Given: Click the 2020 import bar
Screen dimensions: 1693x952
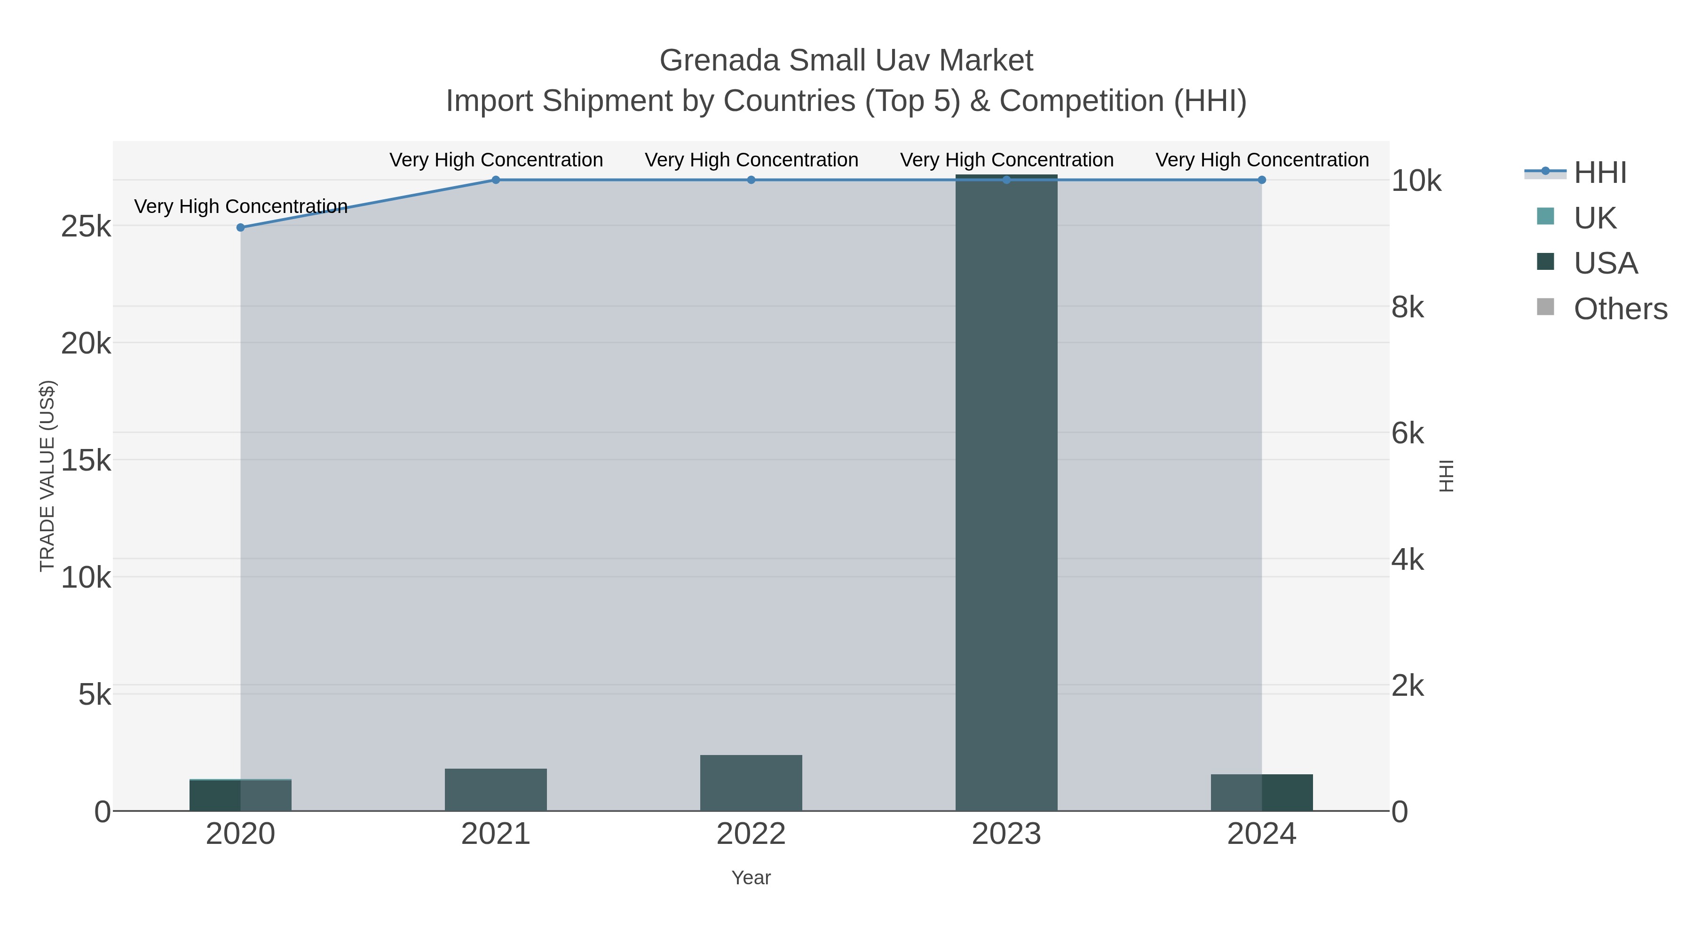Looking at the screenshot, I should pyautogui.click(x=240, y=795).
